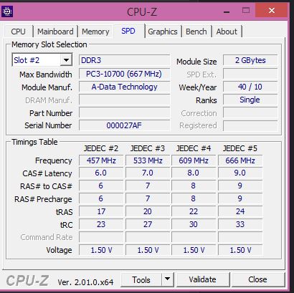294x293 pixels.
Task: Click the Serial Number field 000027AF
Action: [x=124, y=125]
